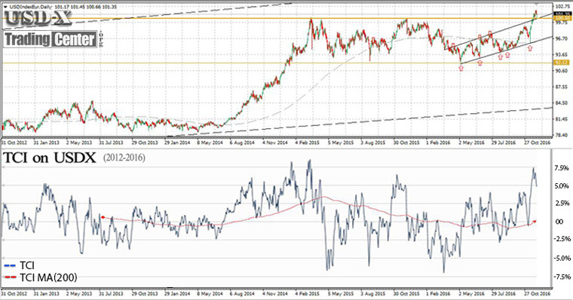Click the 90.60 price axis label

(x=561, y=71)
